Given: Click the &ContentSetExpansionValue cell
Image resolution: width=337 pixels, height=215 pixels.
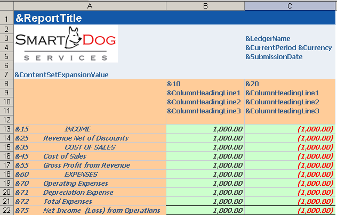Looking at the screenshot, I should tap(90, 75).
